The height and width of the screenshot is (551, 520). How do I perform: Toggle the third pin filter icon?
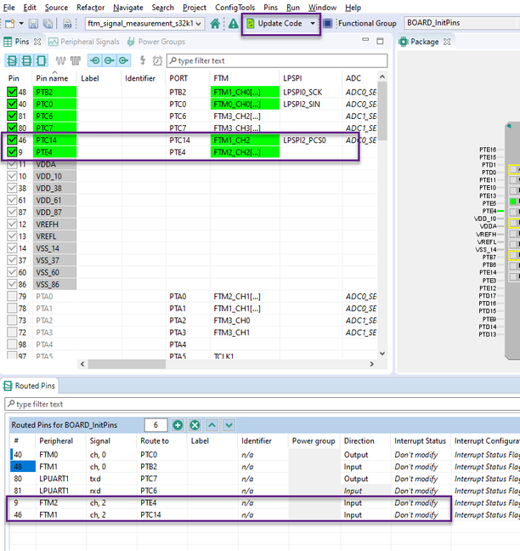click(x=41, y=60)
